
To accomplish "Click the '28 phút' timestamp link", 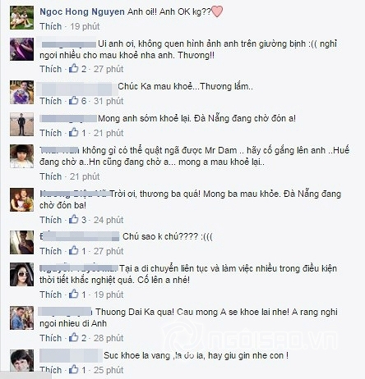I will (x=109, y=338).
